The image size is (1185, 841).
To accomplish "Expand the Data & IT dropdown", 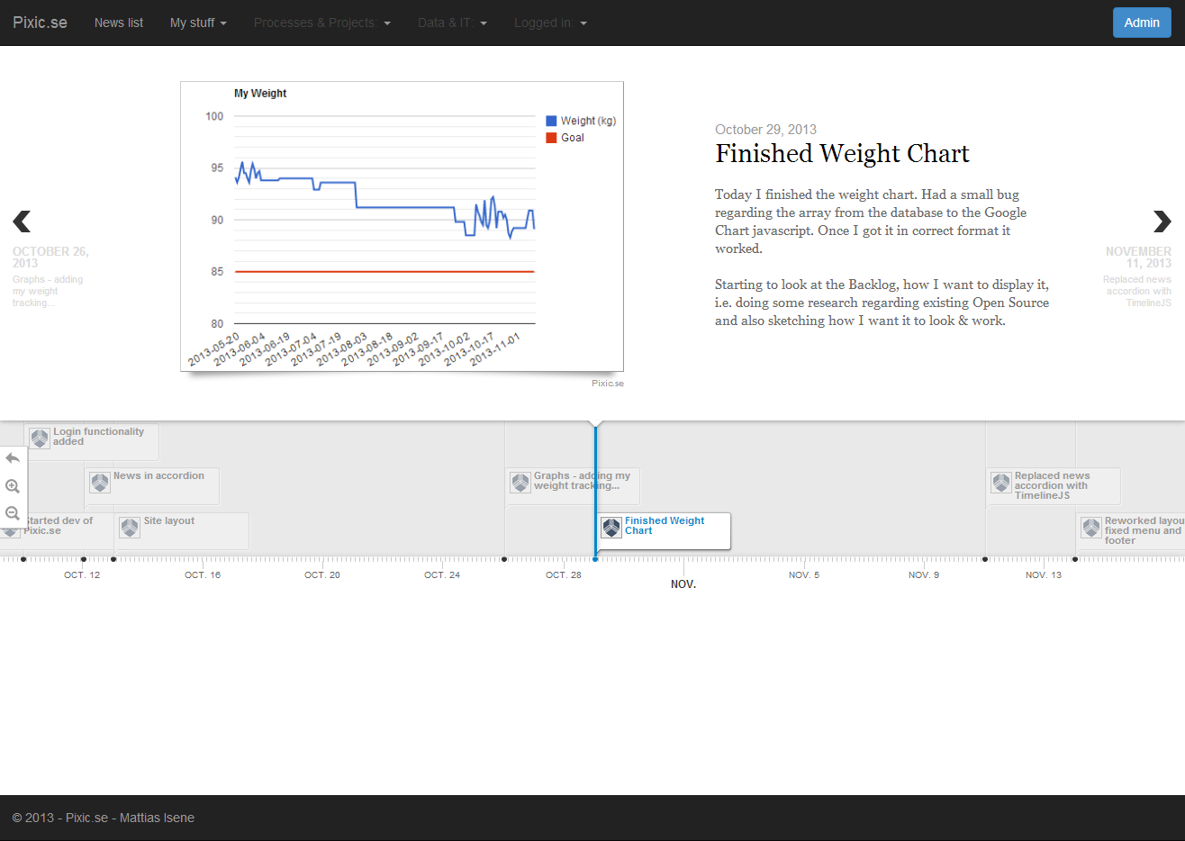I will click(x=452, y=23).
